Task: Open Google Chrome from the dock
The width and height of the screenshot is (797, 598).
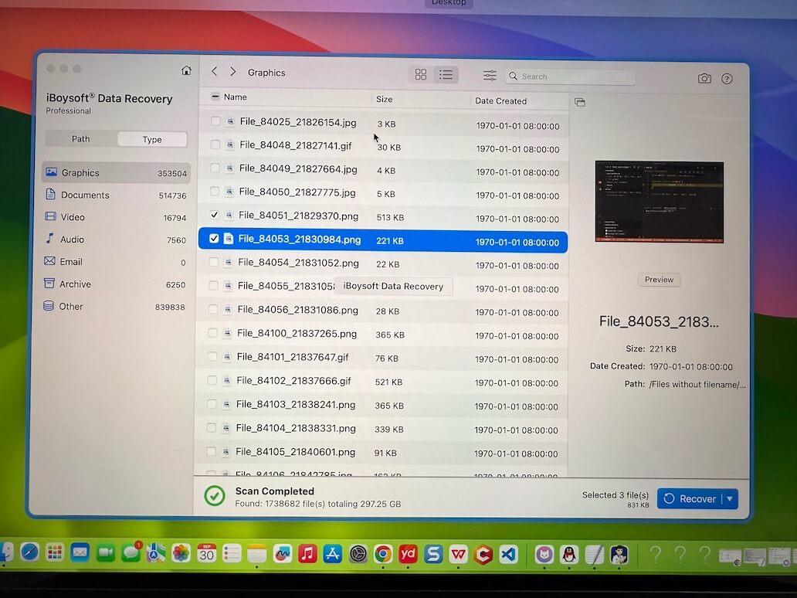Action: click(383, 554)
